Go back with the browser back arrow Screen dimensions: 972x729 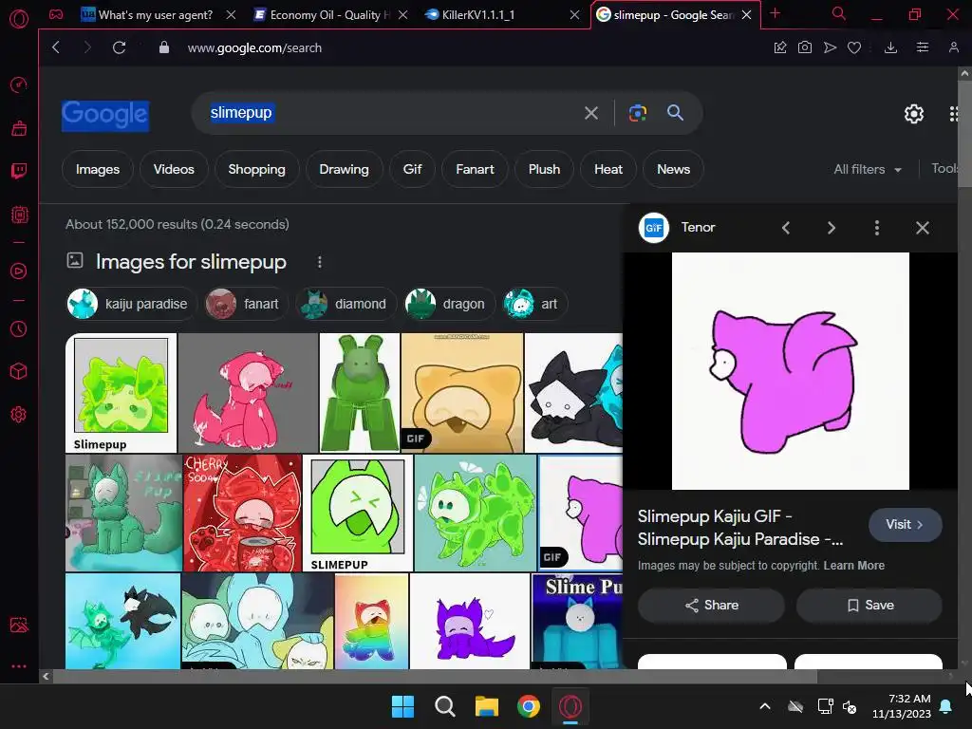point(56,47)
